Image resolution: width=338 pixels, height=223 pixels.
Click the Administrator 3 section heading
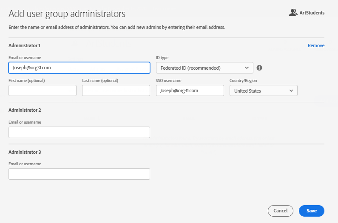[x=25, y=152]
